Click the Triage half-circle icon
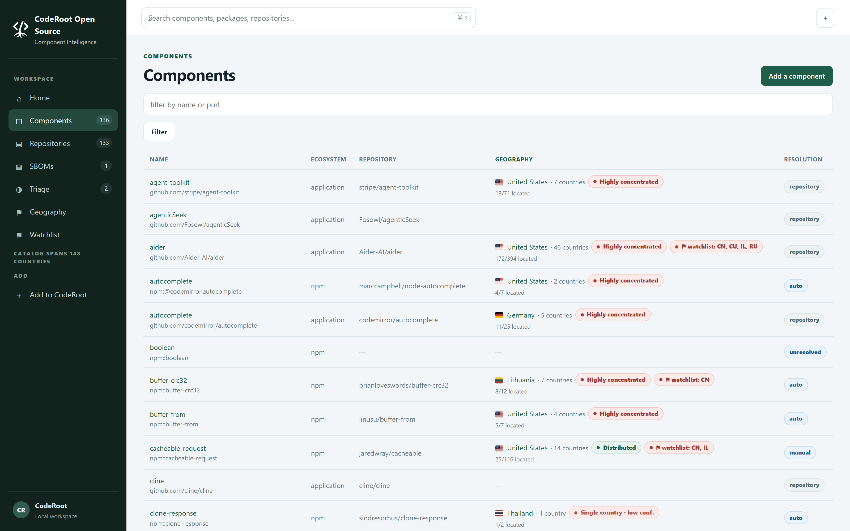Image resolution: width=850 pixels, height=531 pixels. point(19,190)
